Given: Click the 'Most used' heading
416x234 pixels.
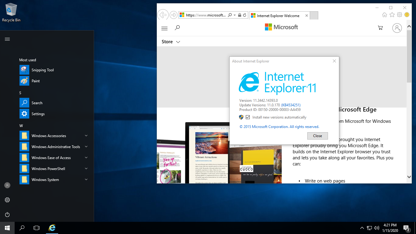Looking at the screenshot, I should 28,60.
